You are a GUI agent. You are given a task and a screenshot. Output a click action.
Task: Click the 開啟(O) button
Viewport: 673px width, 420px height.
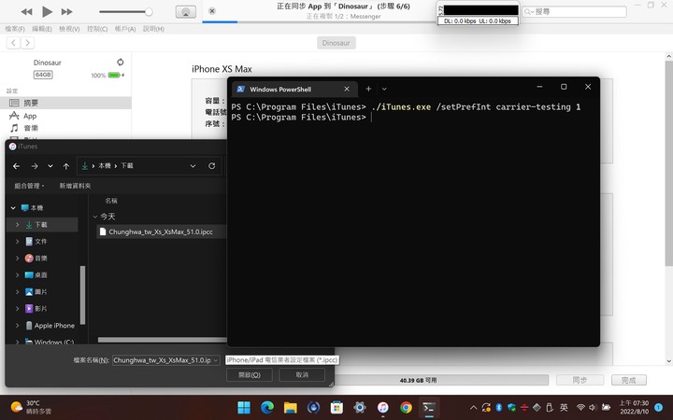pos(250,374)
